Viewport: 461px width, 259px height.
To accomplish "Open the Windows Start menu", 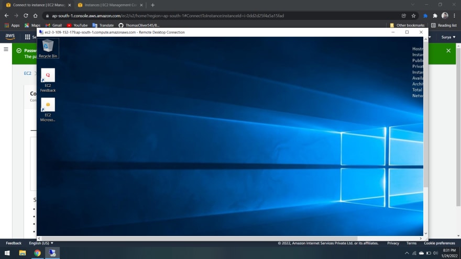I will pos(7,253).
